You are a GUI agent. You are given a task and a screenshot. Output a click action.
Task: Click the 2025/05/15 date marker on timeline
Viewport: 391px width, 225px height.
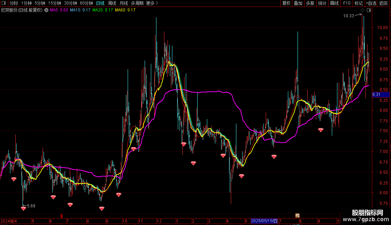[x=264, y=221]
